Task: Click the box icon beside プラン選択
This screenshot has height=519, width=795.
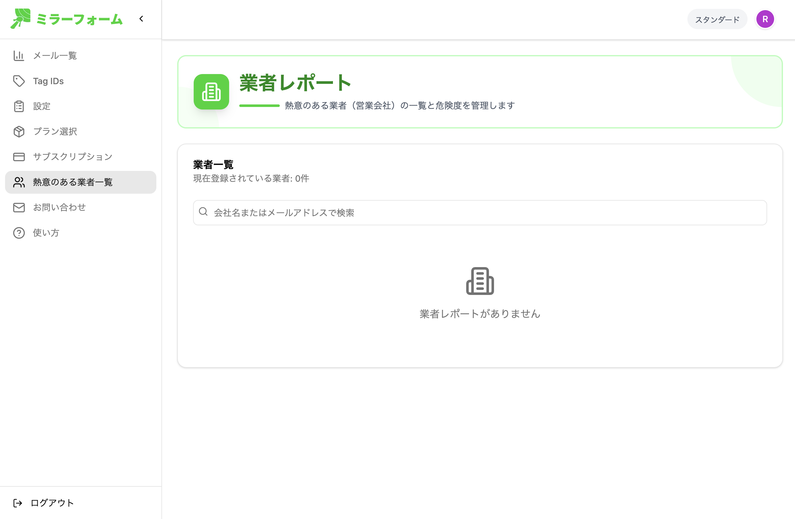Action: [x=19, y=132]
